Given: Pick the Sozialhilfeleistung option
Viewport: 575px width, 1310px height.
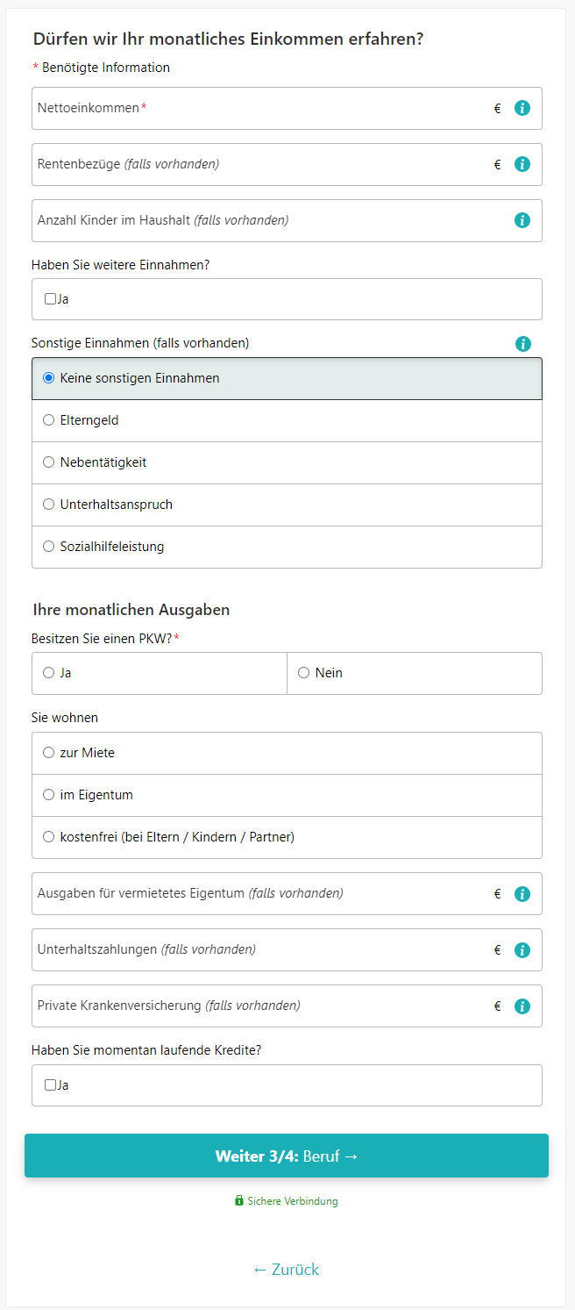Looking at the screenshot, I should (49, 547).
